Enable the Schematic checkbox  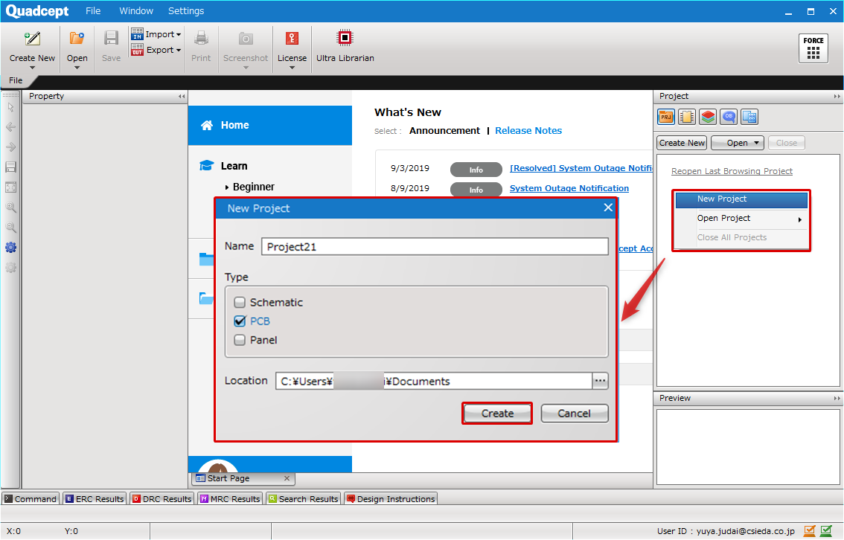[240, 302]
